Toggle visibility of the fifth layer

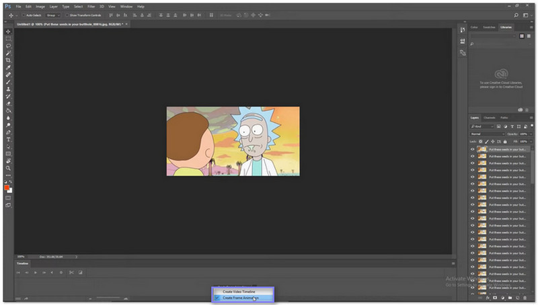pyautogui.click(x=473, y=177)
